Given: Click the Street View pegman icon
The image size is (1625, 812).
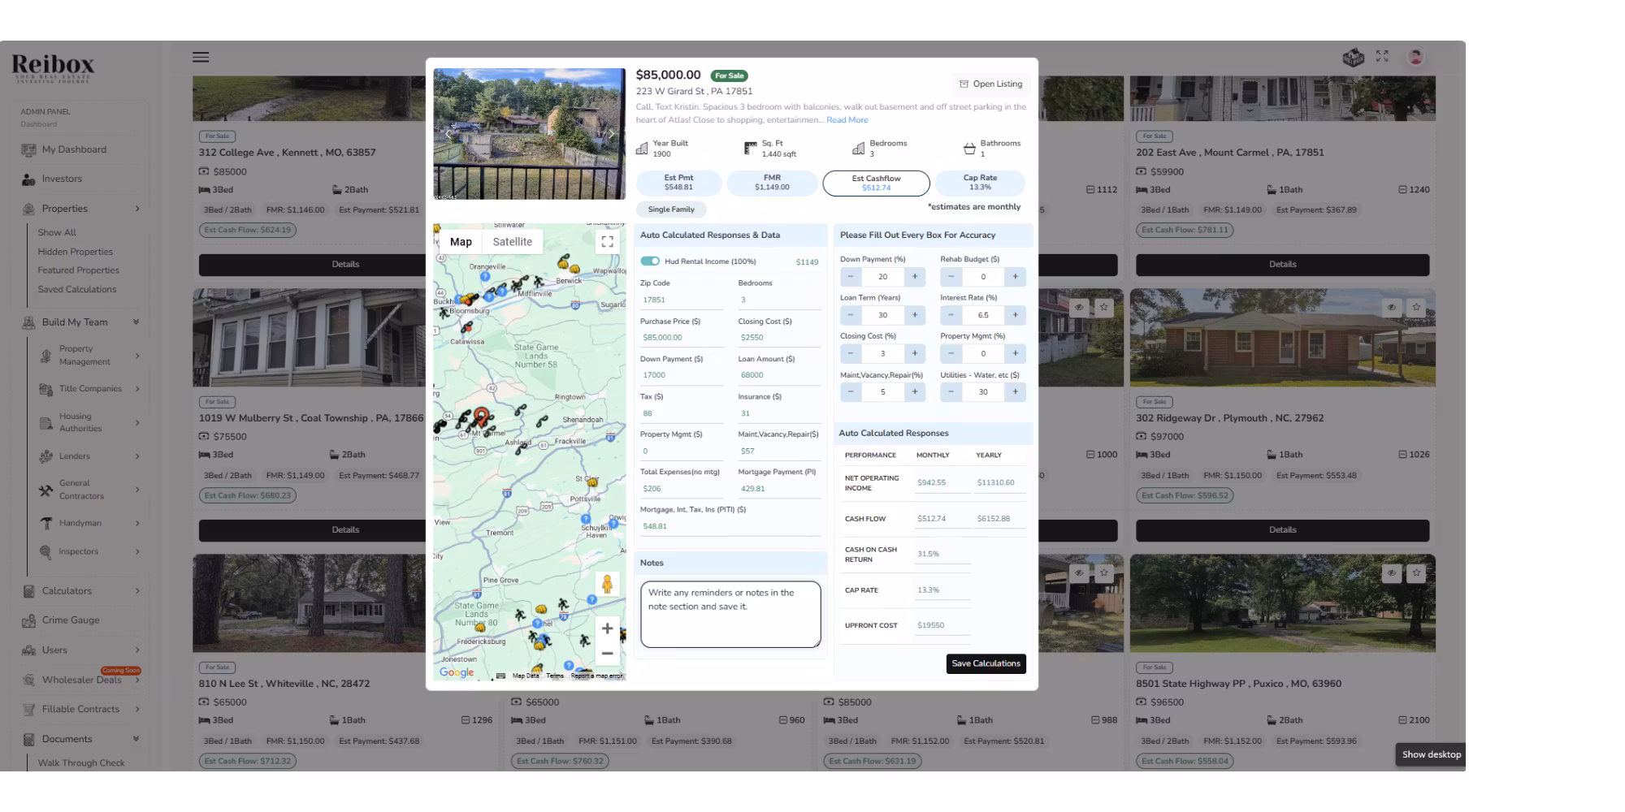Looking at the screenshot, I should pos(607,585).
